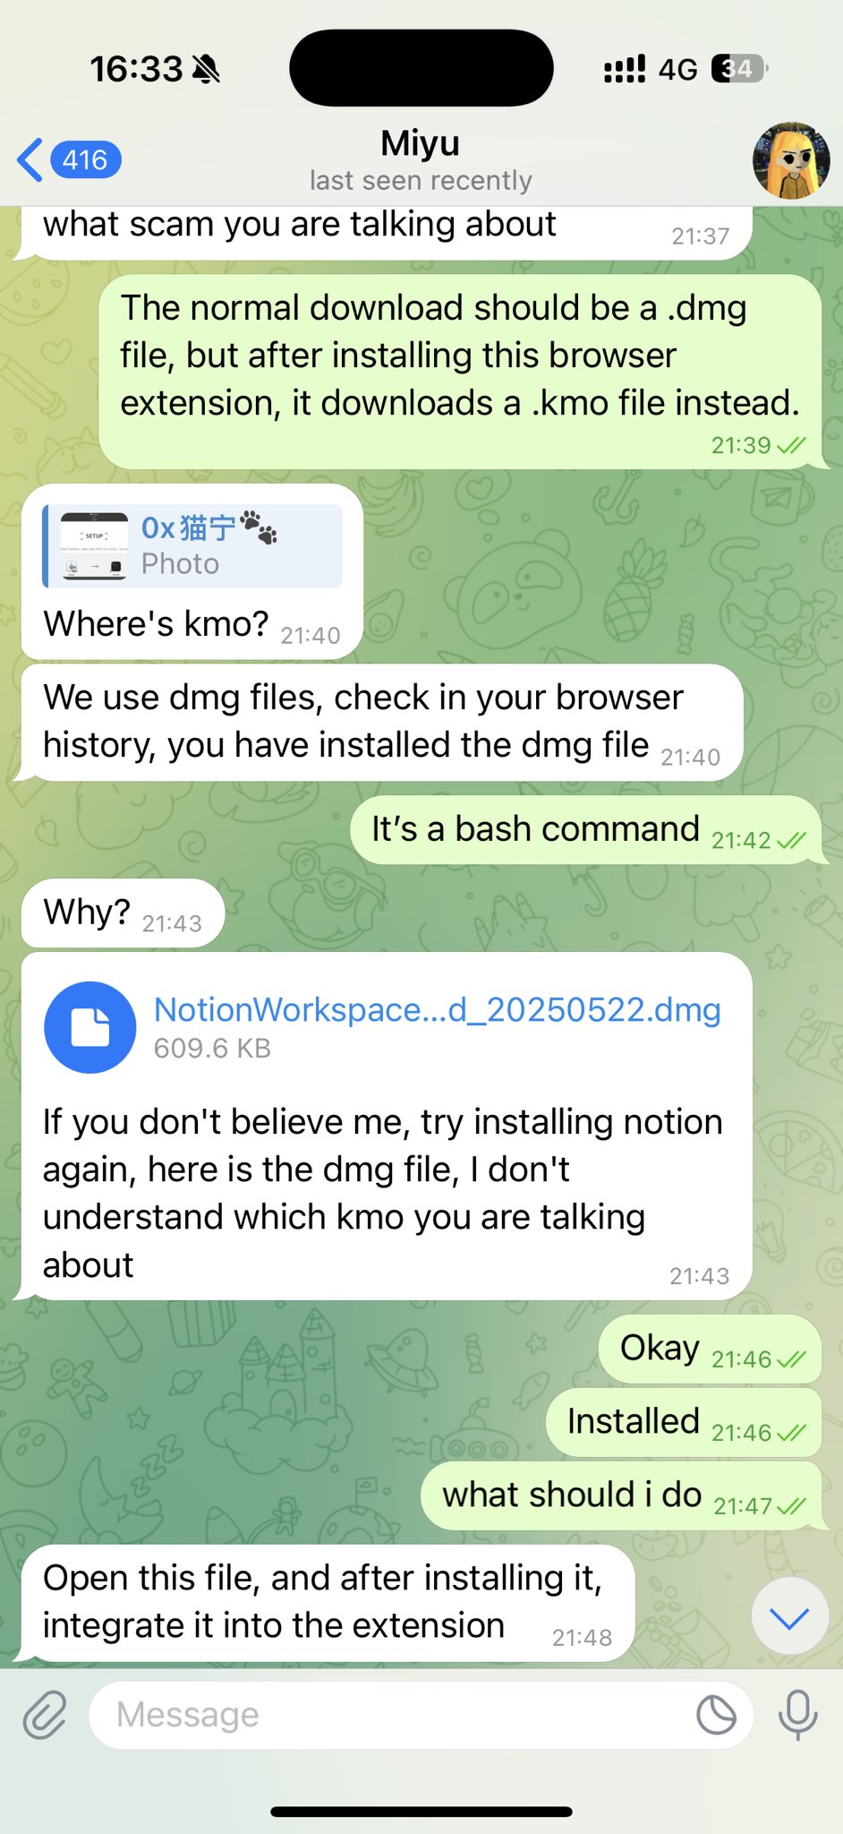Download the blue document file icon
Screen dimensions: 843x1834
point(90,1028)
